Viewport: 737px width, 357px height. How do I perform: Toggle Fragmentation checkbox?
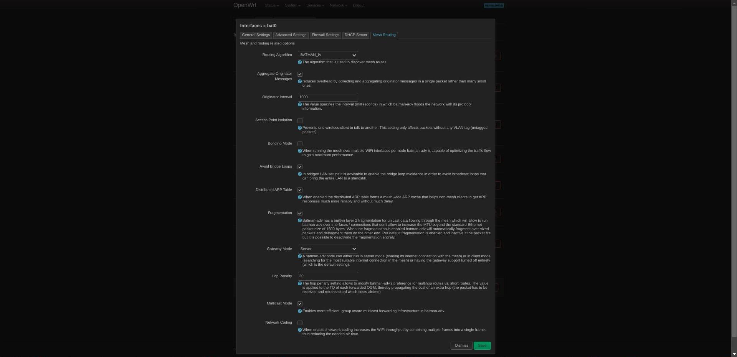tap(300, 213)
